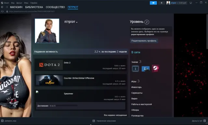This screenshot has height=125, width=208.
Task: Open the Игры games link
Action: tap(134, 81)
